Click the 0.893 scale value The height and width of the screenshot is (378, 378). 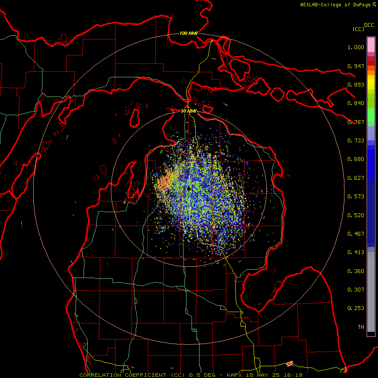coord(356,84)
